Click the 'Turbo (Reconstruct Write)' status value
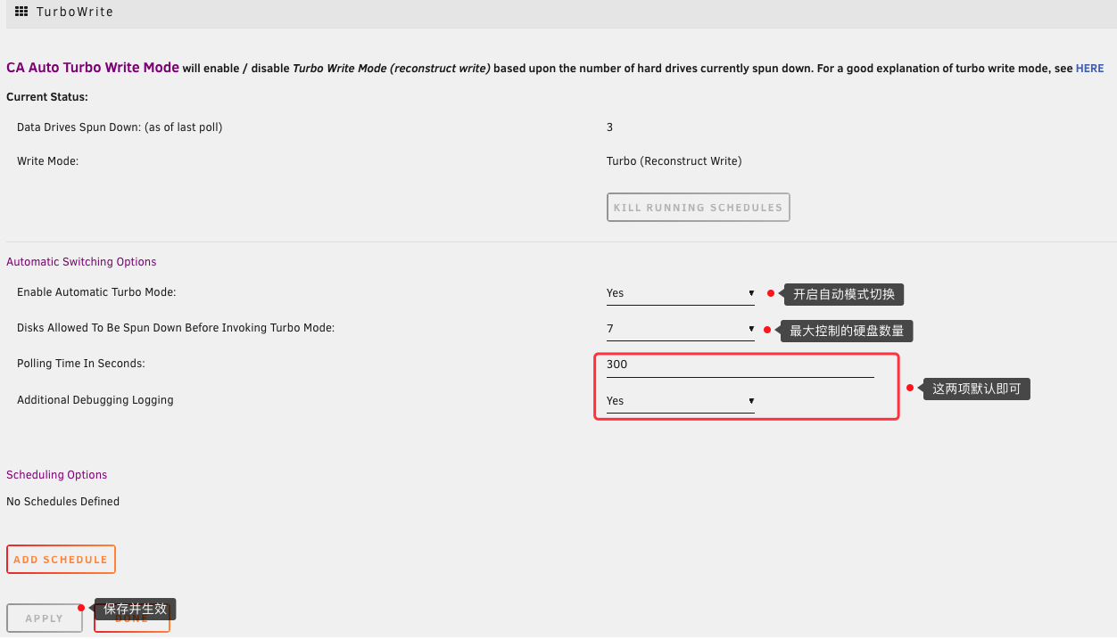This screenshot has height=639, width=1117. click(x=674, y=161)
